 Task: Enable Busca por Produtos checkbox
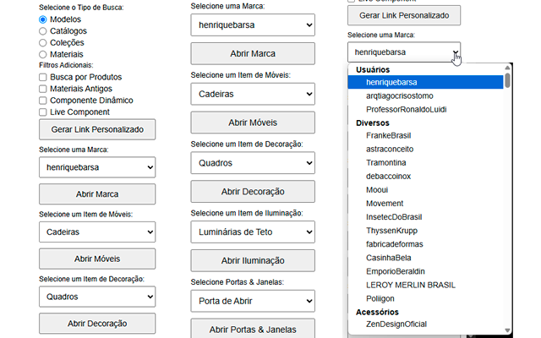point(43,77)
